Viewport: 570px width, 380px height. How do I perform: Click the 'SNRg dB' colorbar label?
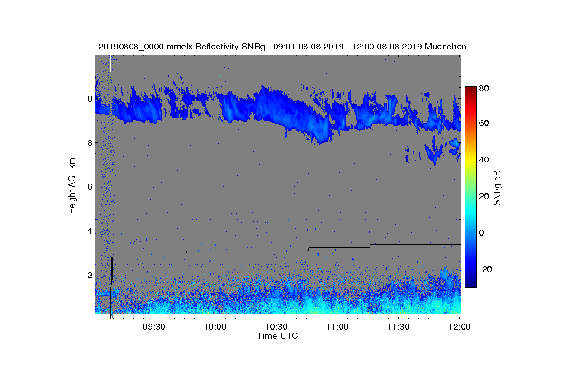(x=497, y=188)
